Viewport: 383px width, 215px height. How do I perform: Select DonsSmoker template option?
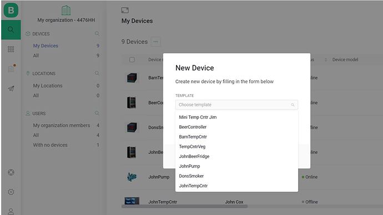click(236, 176)
